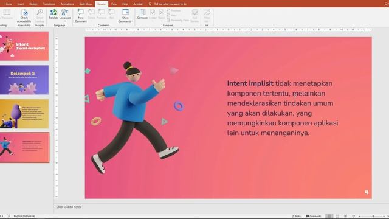Click the account icon in title bar
The image size is (389, 219).
386,4
